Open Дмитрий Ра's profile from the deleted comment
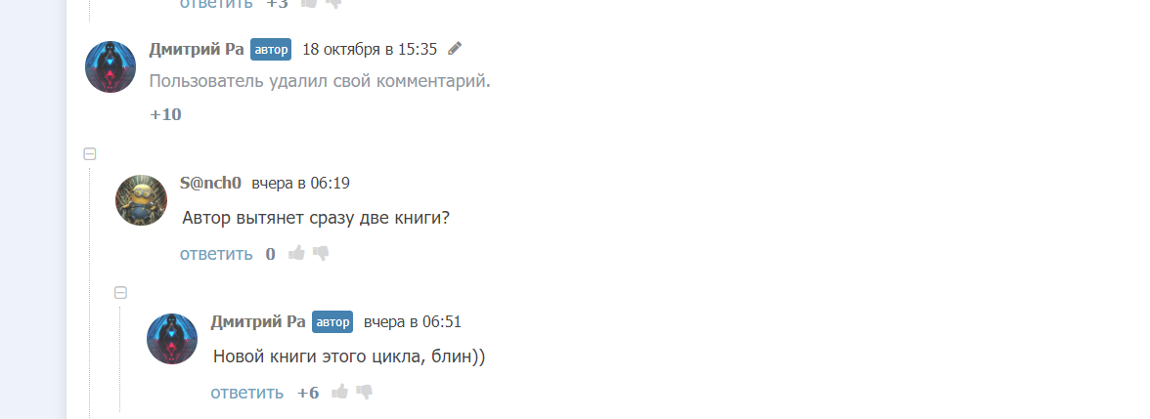The image size is (1150, 419). coord(197,49)
